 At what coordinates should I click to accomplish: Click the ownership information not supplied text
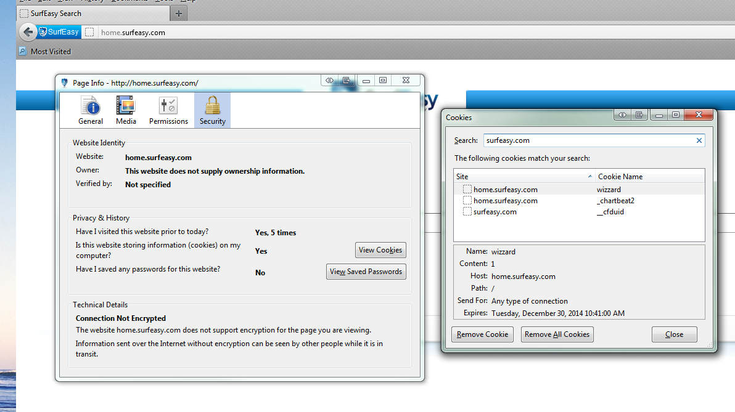(x=215, y=171)
